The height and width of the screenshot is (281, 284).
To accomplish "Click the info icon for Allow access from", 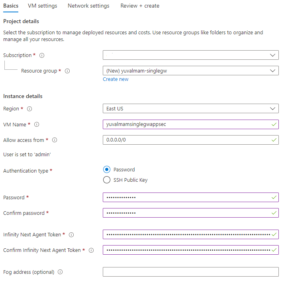I will pyautogui.click(x=55, y=140).
